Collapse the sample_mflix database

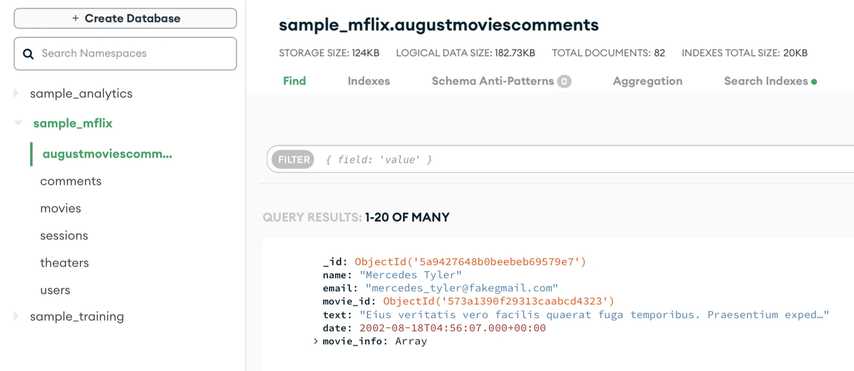18,123
